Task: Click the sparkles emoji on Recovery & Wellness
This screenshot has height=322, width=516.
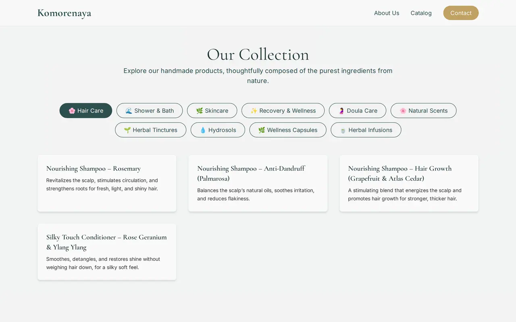Action: (x=254, y=111)
